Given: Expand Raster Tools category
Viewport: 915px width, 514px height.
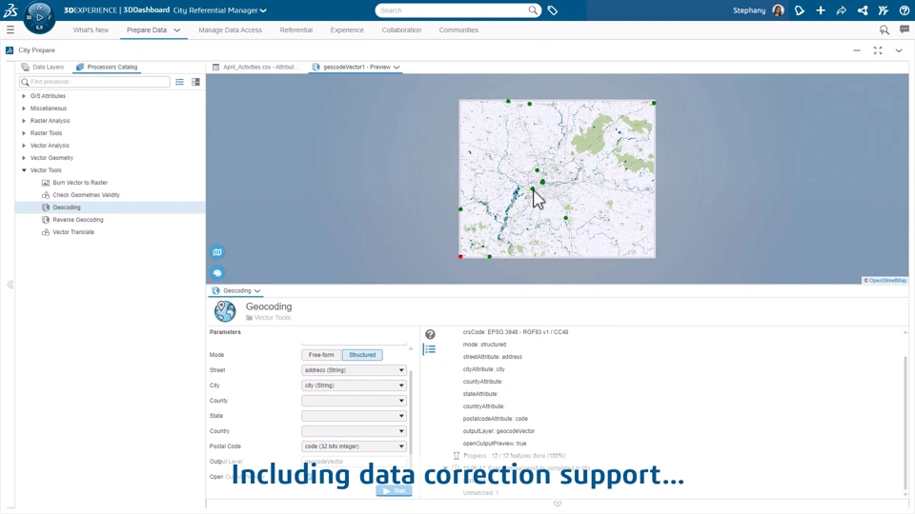Looking at the screenshot, I should [24, 133].
